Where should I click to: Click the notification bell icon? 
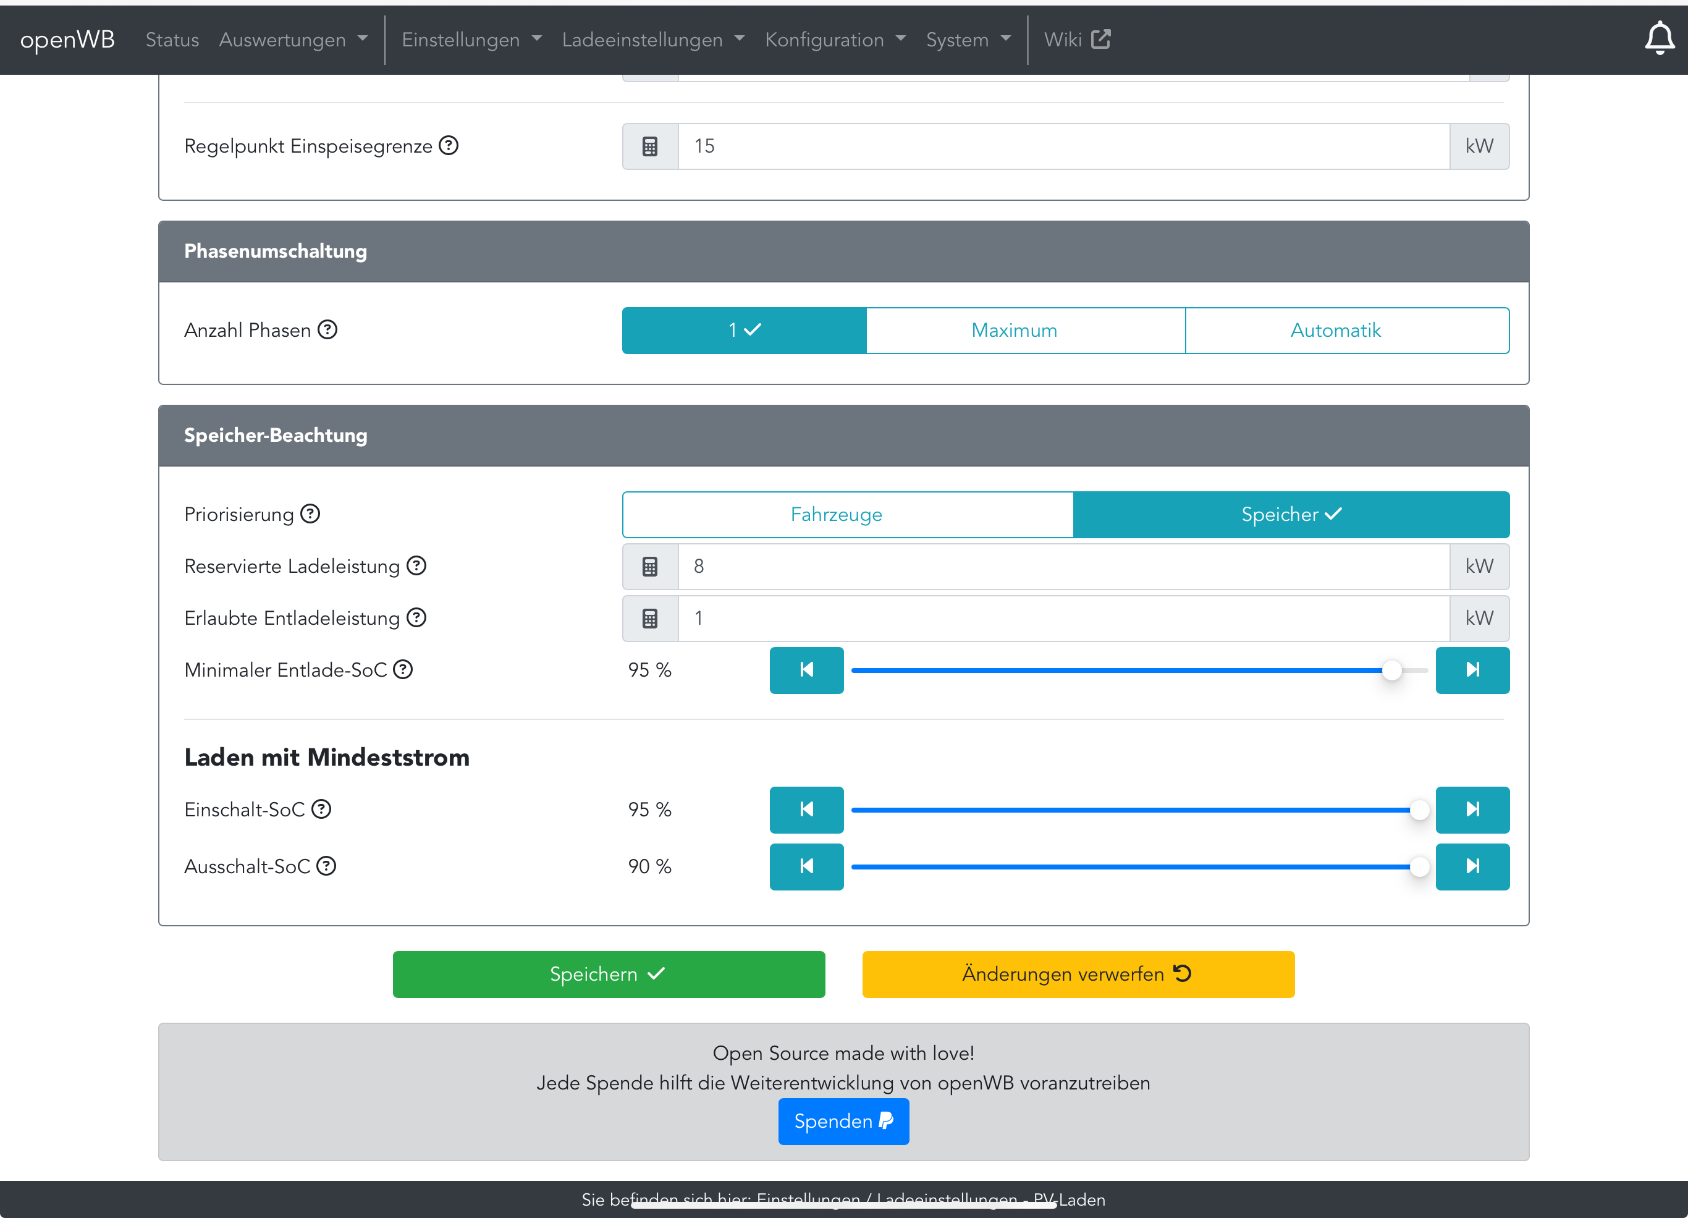coord(1658,39)
